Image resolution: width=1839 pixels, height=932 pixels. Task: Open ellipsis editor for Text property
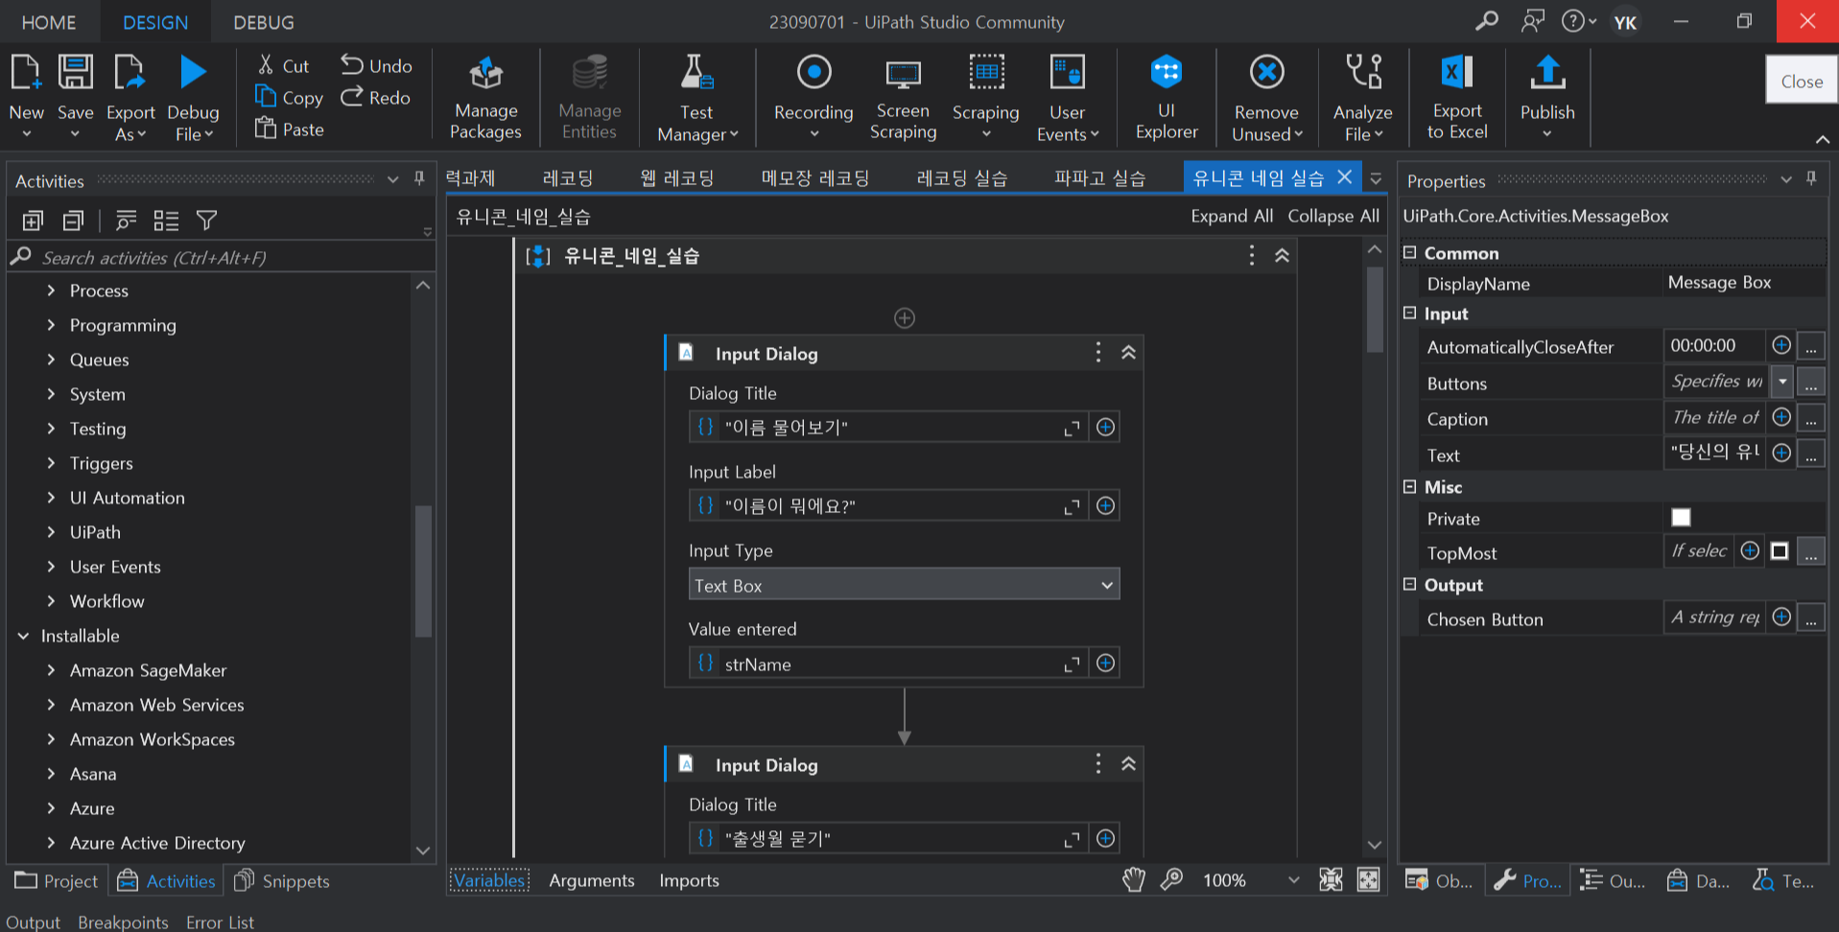point(1810,454)
